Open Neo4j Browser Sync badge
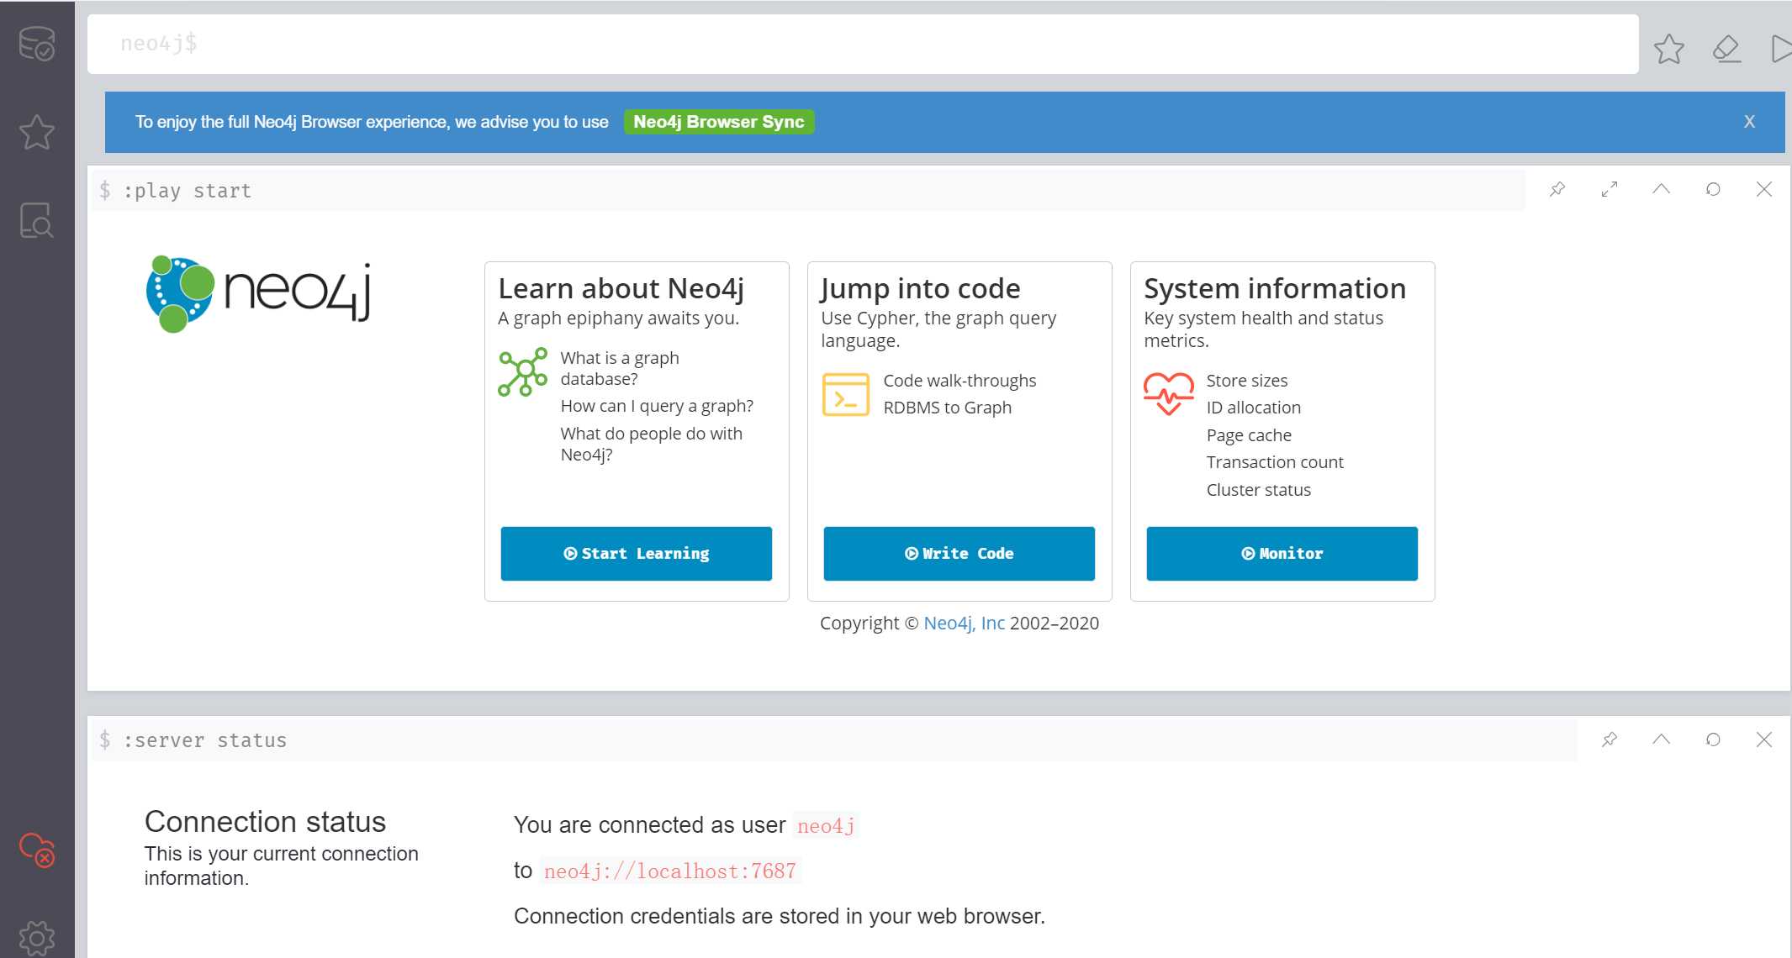The image size is (1792, 958). (719, 122)
